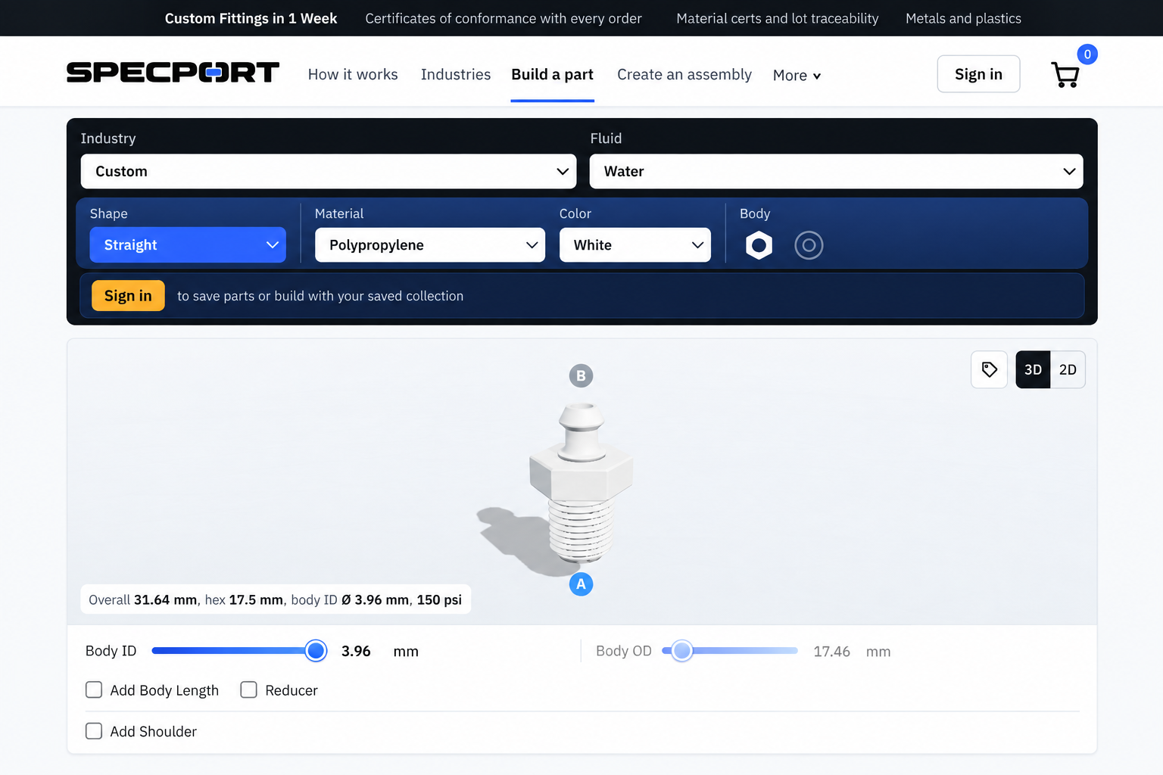
Task: Open the shopping cart
Action: coord(1065,74)
